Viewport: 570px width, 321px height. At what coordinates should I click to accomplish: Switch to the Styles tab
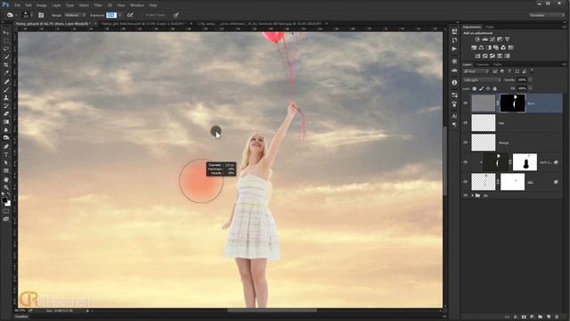tap(490, 27)
